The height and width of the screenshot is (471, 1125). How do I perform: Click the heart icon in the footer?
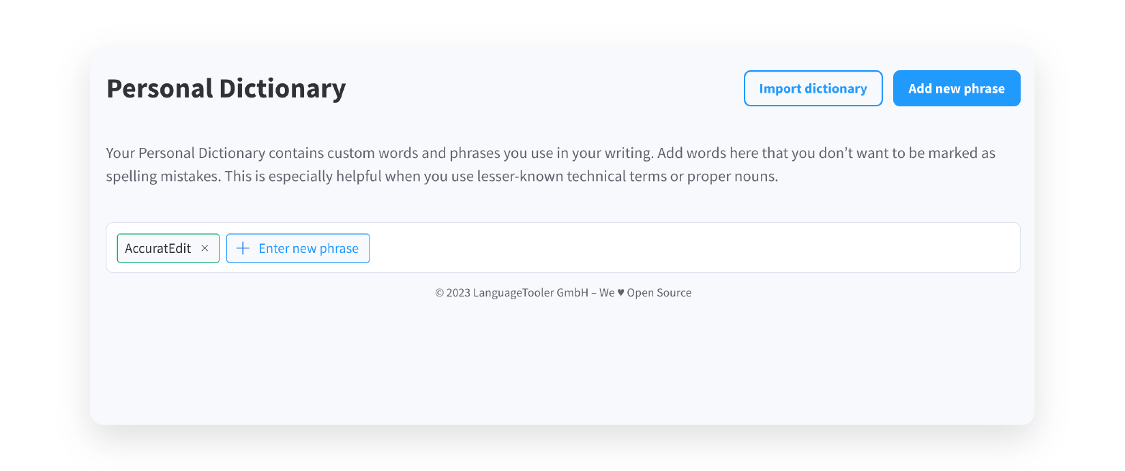pos(620,292)
